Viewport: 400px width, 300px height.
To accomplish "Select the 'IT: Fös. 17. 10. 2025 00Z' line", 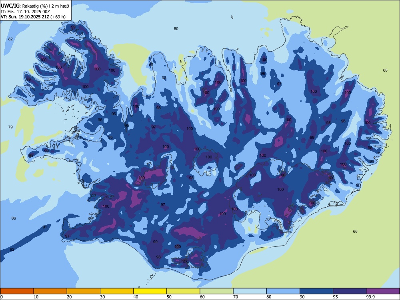I will 25,12.
